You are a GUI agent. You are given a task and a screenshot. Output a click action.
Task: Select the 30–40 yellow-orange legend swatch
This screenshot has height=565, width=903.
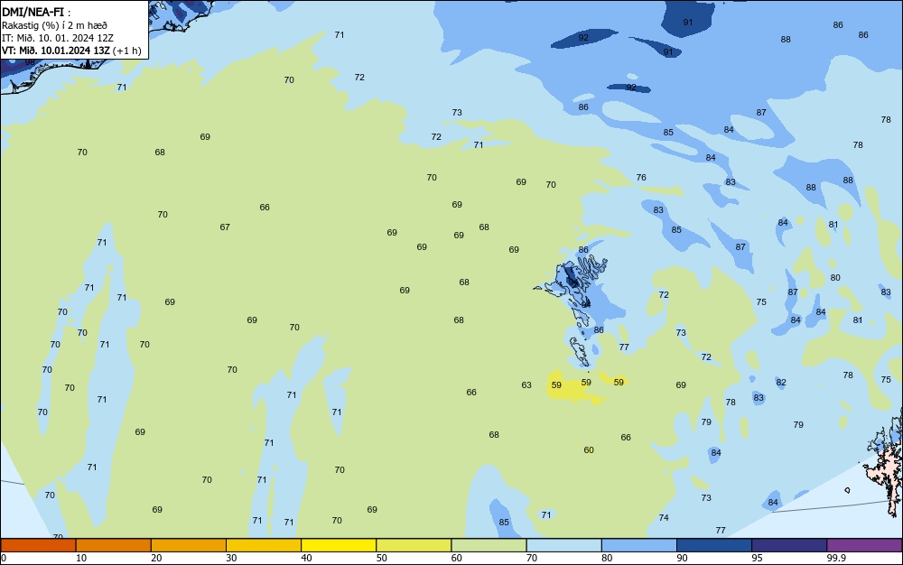264,545
